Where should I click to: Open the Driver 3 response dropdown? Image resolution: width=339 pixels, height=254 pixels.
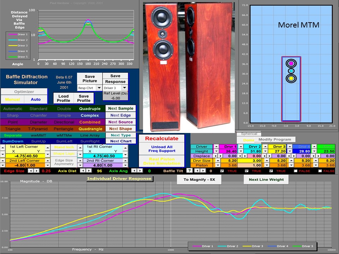click(125, 88)
